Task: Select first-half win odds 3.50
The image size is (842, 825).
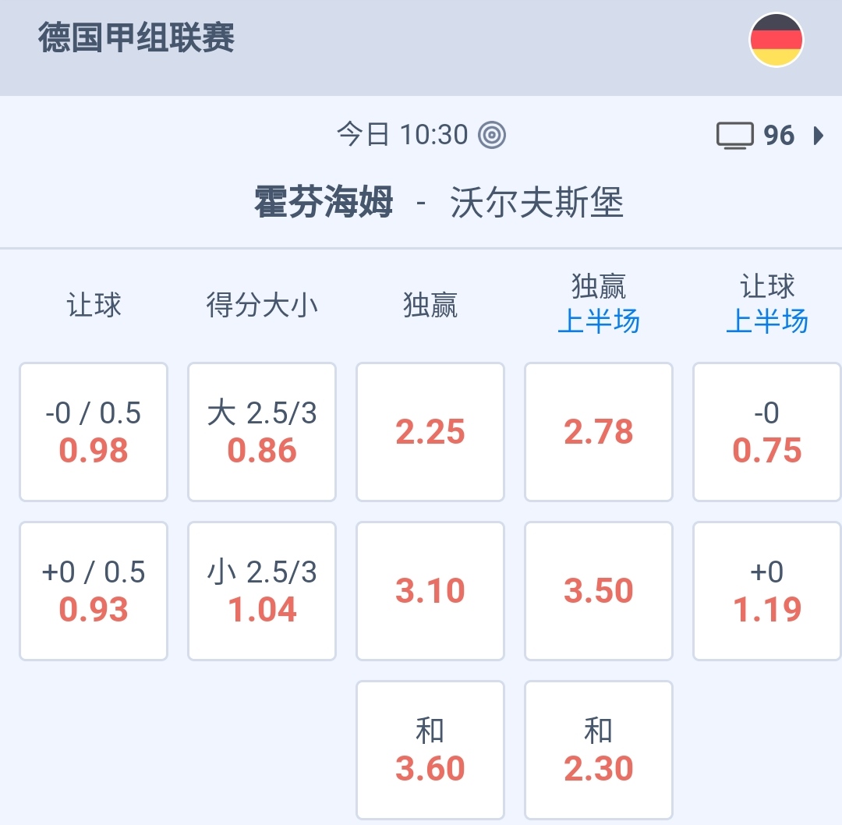Action: (x=599, y=591)
